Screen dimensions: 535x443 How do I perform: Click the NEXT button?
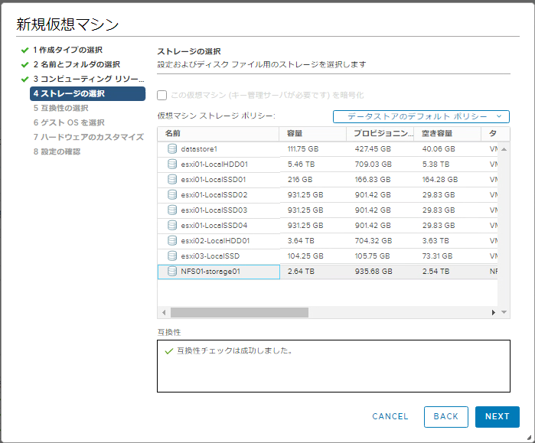pyautogui.click(x=497, y=417)
